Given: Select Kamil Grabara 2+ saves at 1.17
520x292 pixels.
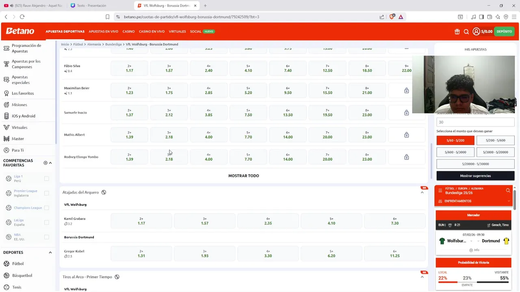Looking at the screenshot, I should click(141, 221).
